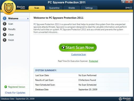Open the Quarantine tab
Screen dimensions: 134x101
click(54, 8)
